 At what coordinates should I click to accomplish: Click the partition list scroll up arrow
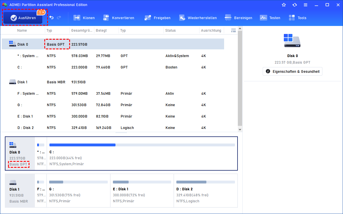240,29
